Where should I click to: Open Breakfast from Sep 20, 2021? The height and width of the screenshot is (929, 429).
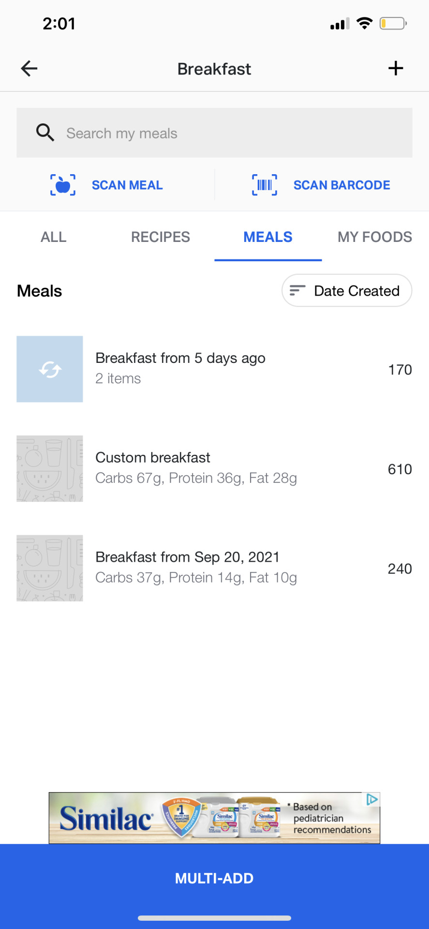196,568
